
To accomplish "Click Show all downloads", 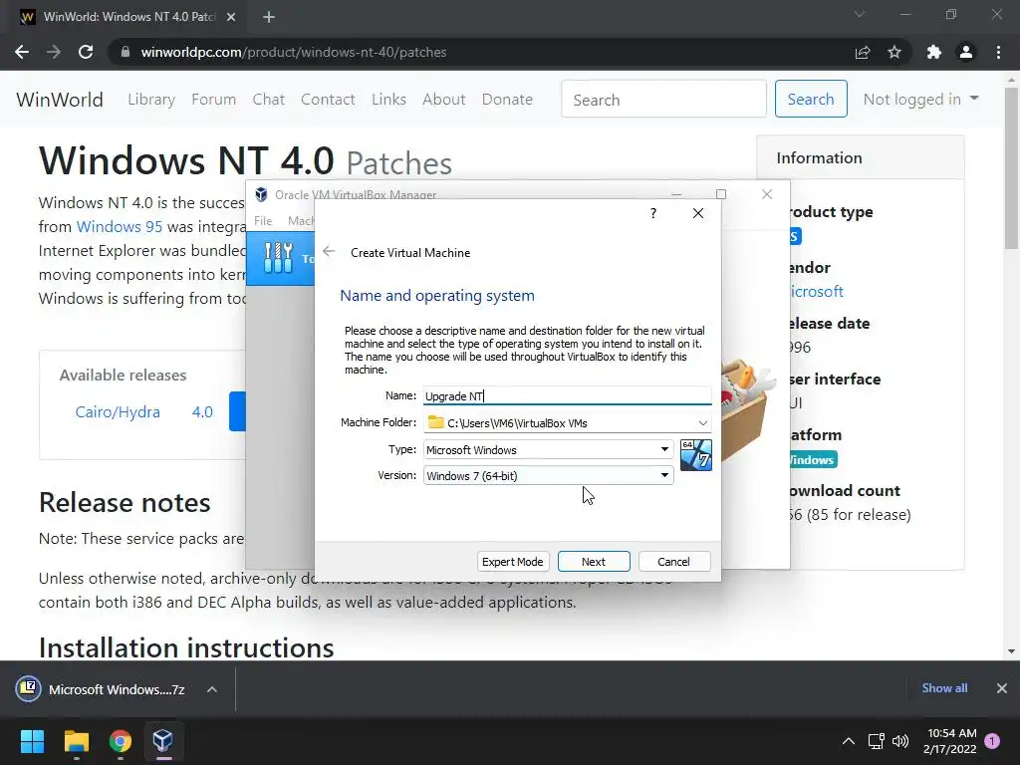I will click(944, 687).
